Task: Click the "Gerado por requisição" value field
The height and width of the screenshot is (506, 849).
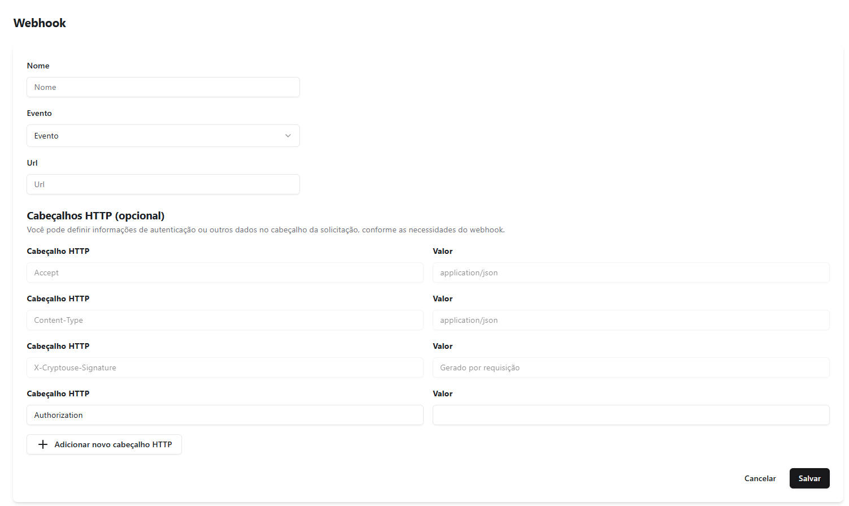Action: pos(631,367)
